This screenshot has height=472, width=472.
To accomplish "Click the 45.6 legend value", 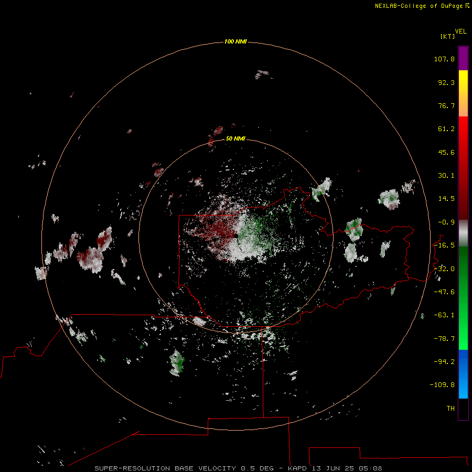I will tap(446, 152).
